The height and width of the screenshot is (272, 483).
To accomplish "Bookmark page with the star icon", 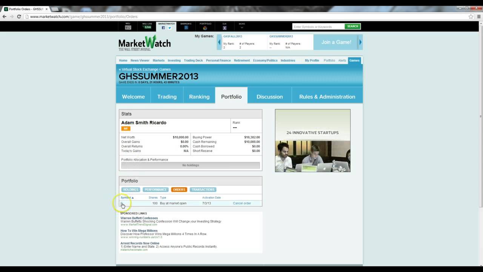I will pyautogui.click(x=471, y=17).
